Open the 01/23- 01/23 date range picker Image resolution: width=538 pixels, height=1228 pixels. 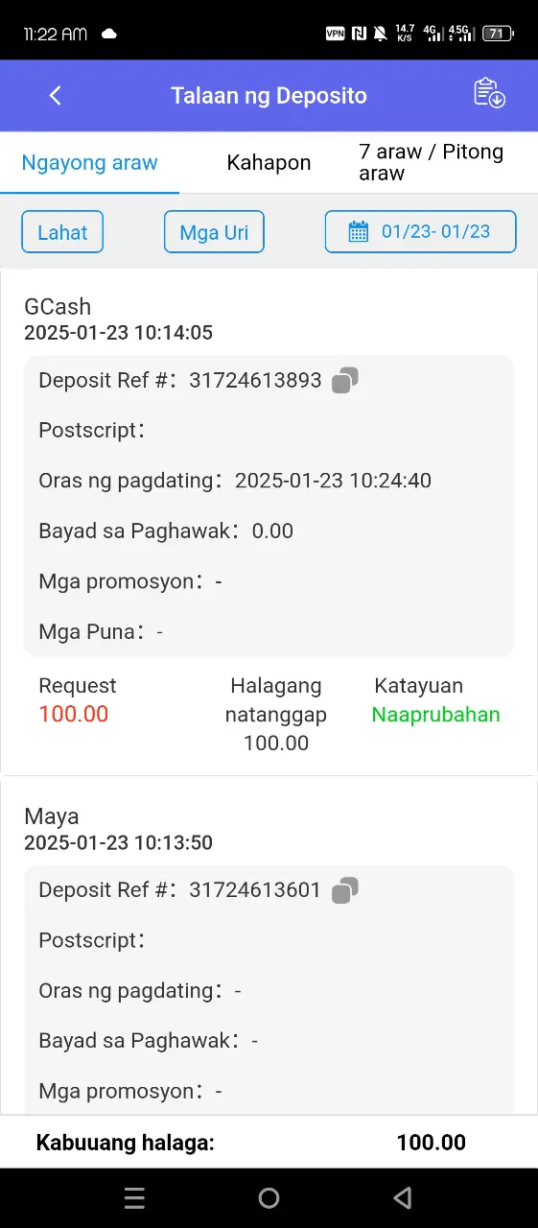pyautogui.click(x=421, y=231)
